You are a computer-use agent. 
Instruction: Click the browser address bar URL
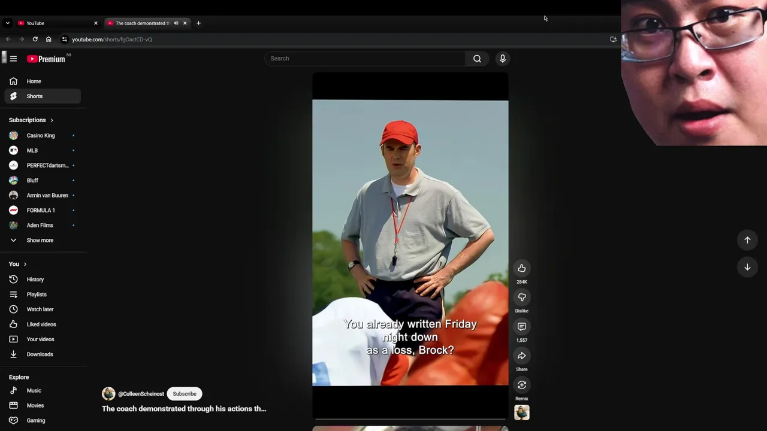pos(112,40)
